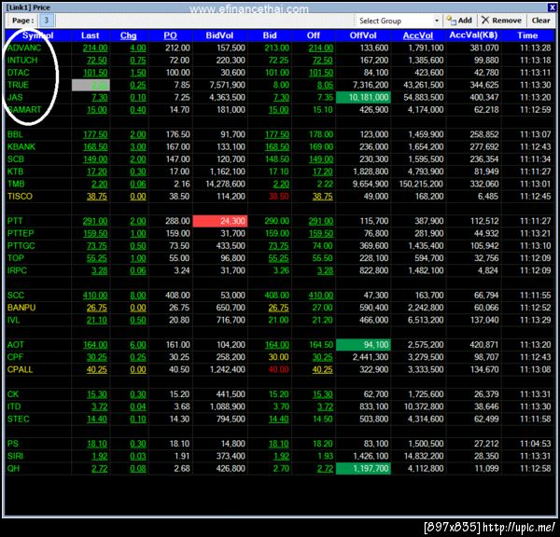Click AOT change value 6.00
This screenshot has width=560, height=537.
(x=138, y=345)
